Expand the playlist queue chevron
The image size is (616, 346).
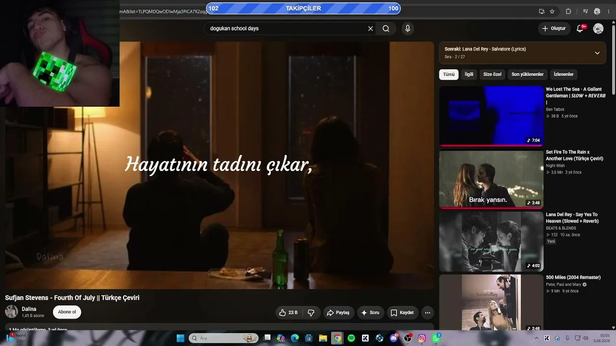[597, 53]
